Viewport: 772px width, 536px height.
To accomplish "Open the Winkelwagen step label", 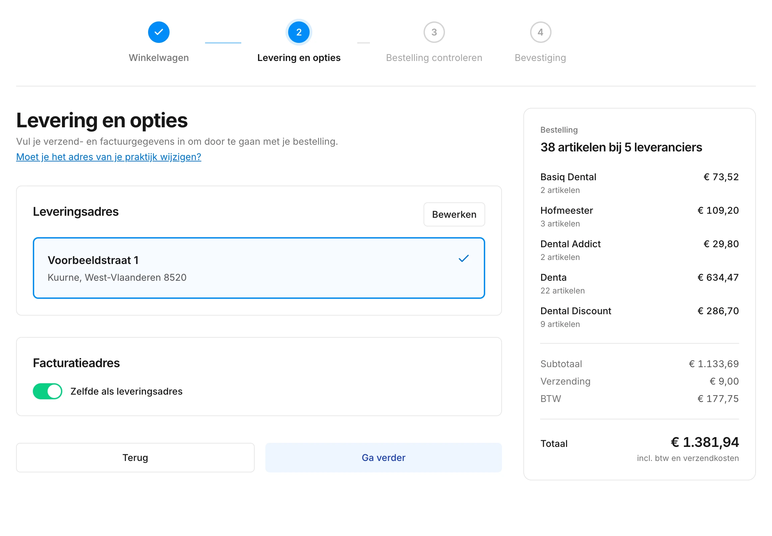I will [x=158, y=58].
